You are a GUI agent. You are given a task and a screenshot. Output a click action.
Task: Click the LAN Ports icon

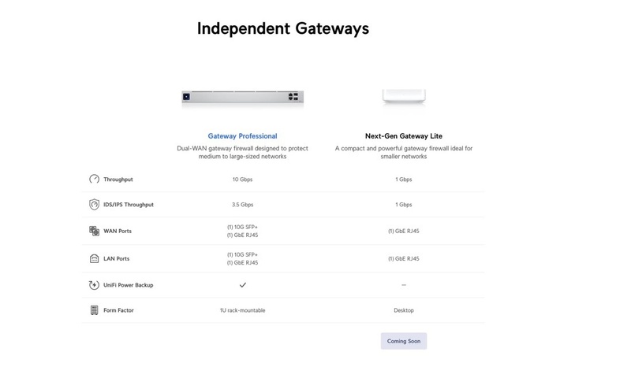click(x=94, y=258)
